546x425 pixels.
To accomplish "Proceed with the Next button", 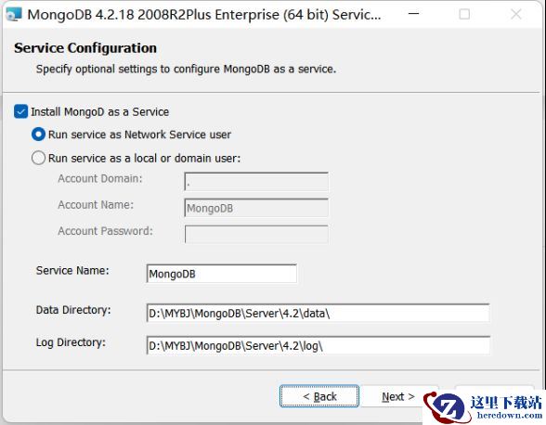I will coord(398,396).
